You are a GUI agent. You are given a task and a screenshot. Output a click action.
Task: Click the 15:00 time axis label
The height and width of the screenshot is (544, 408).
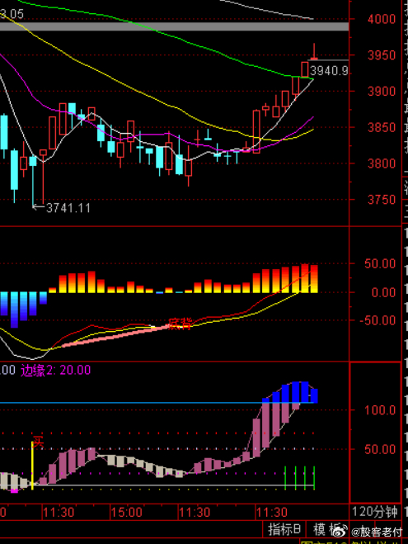point(126,512)
